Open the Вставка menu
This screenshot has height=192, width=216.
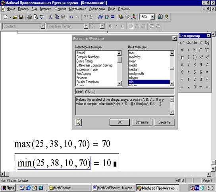click(46, 9)
